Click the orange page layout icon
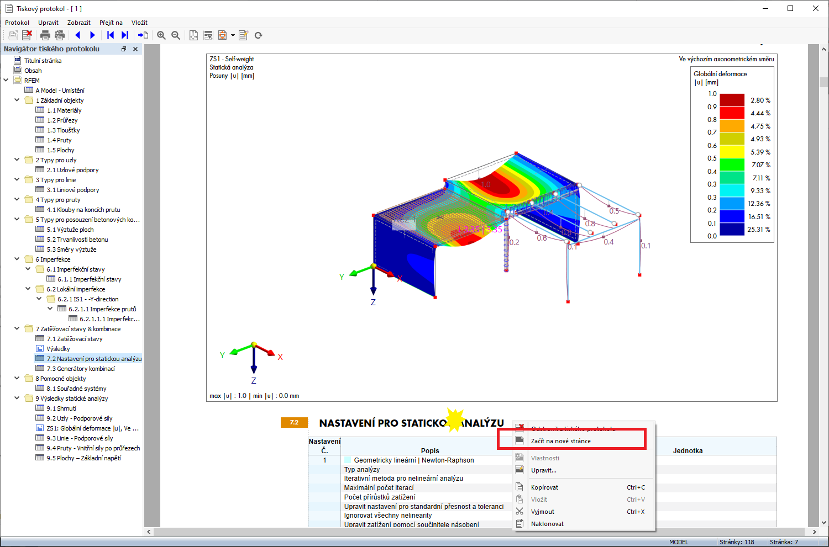Viewport: 829px width, 547px height. pos(222,35)
